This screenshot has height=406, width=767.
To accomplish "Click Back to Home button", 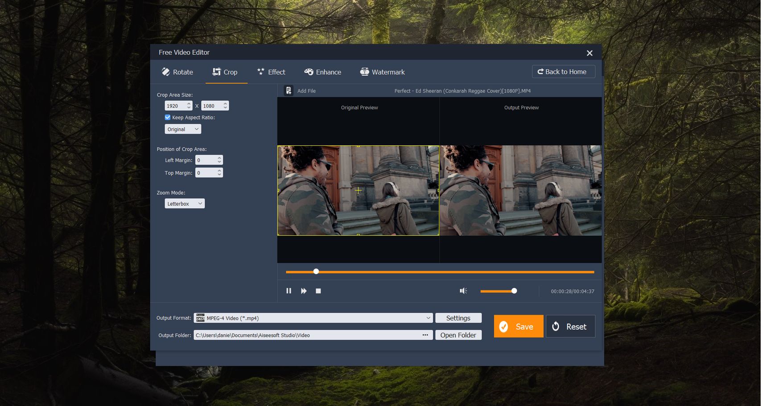I will click(x=563, y=72).
